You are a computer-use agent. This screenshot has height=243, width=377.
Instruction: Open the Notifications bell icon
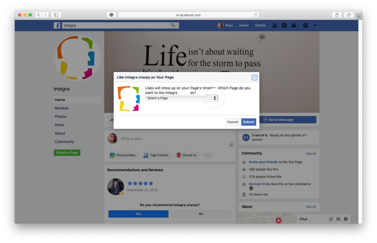tap(294, 25)
